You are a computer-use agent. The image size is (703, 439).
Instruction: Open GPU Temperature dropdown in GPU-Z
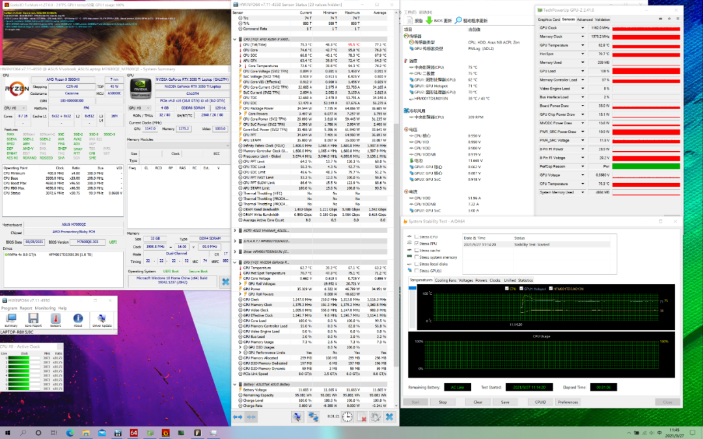(583, 46)
